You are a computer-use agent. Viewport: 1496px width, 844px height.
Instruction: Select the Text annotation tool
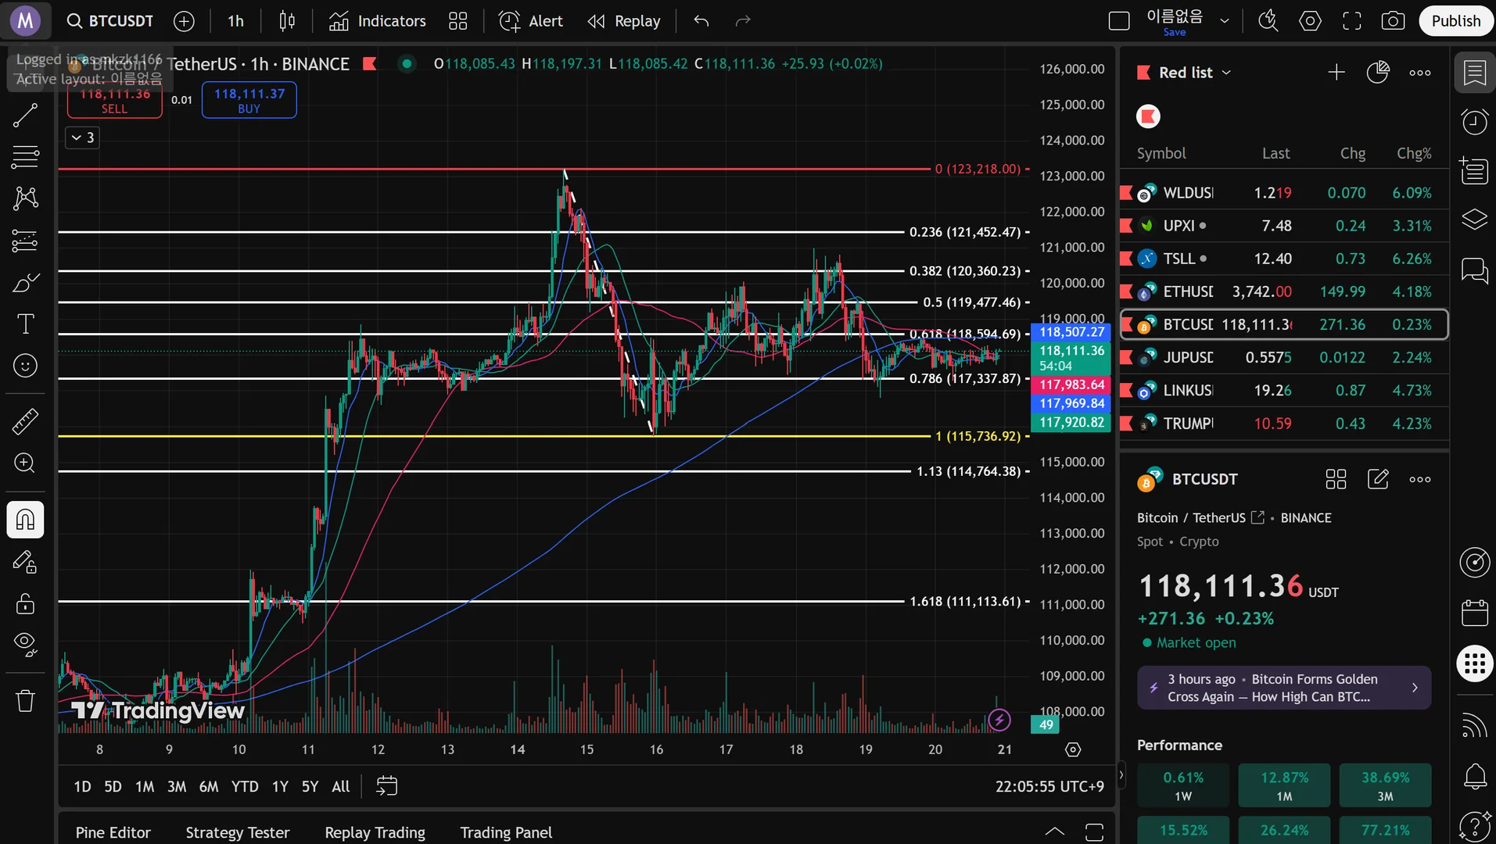pos(25,324)
